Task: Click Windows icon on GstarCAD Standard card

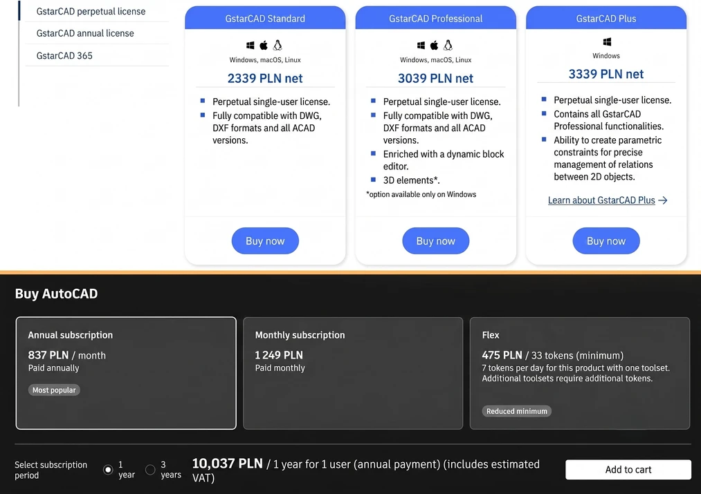Action: point(251,45)
